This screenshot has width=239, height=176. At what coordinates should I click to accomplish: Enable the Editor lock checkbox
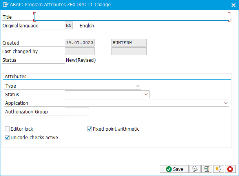pos(7,129)
